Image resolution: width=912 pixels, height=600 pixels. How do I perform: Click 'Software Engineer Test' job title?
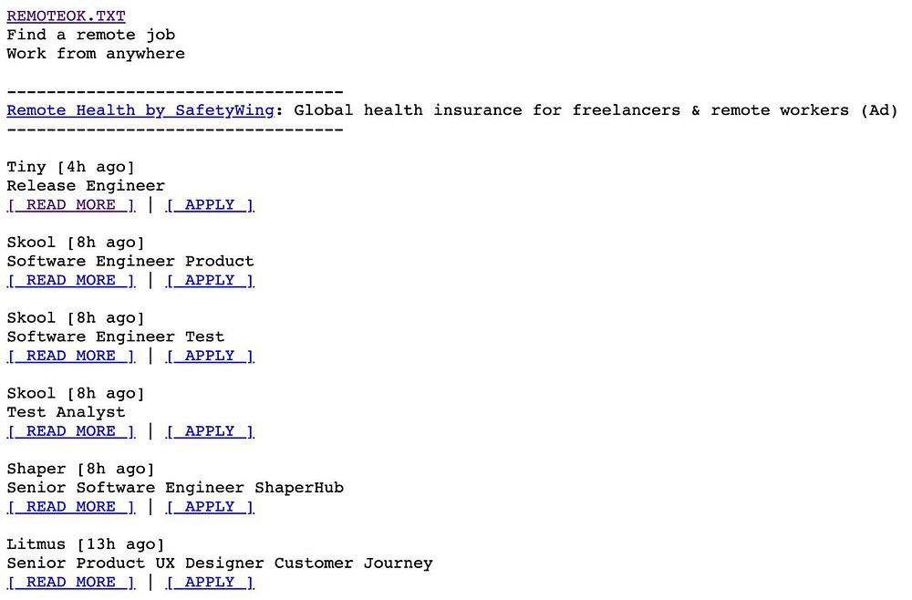[x=116, y=337]
